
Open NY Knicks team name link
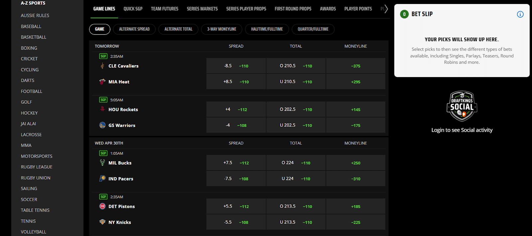120,222
